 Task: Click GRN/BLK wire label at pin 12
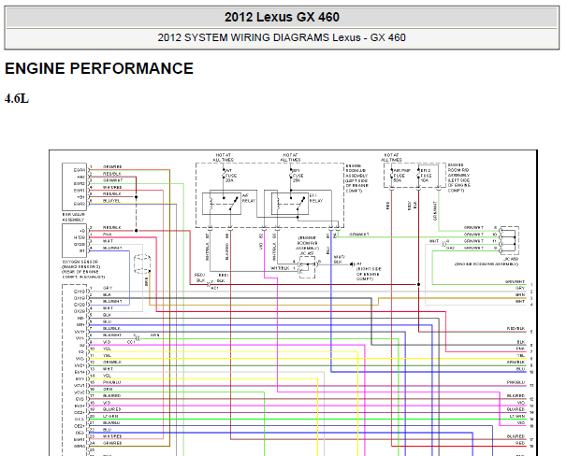point(112,363)
